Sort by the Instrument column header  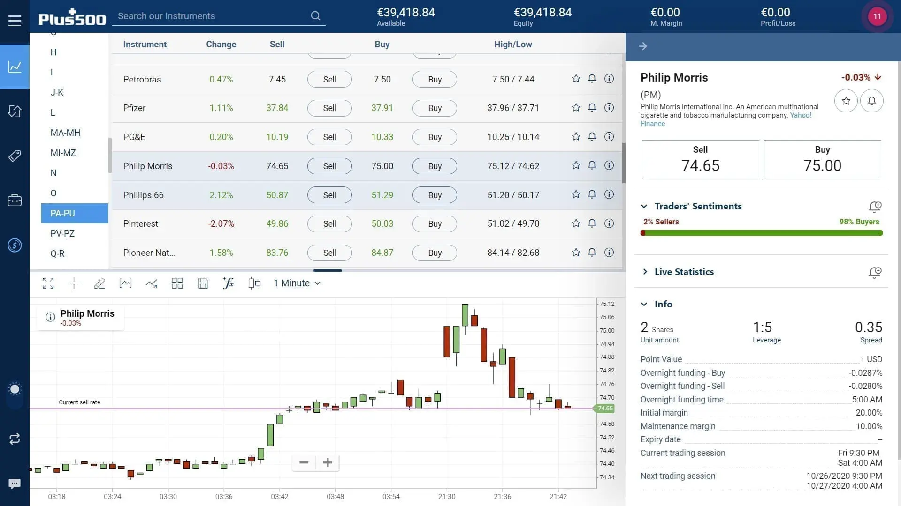pos(145,45)
